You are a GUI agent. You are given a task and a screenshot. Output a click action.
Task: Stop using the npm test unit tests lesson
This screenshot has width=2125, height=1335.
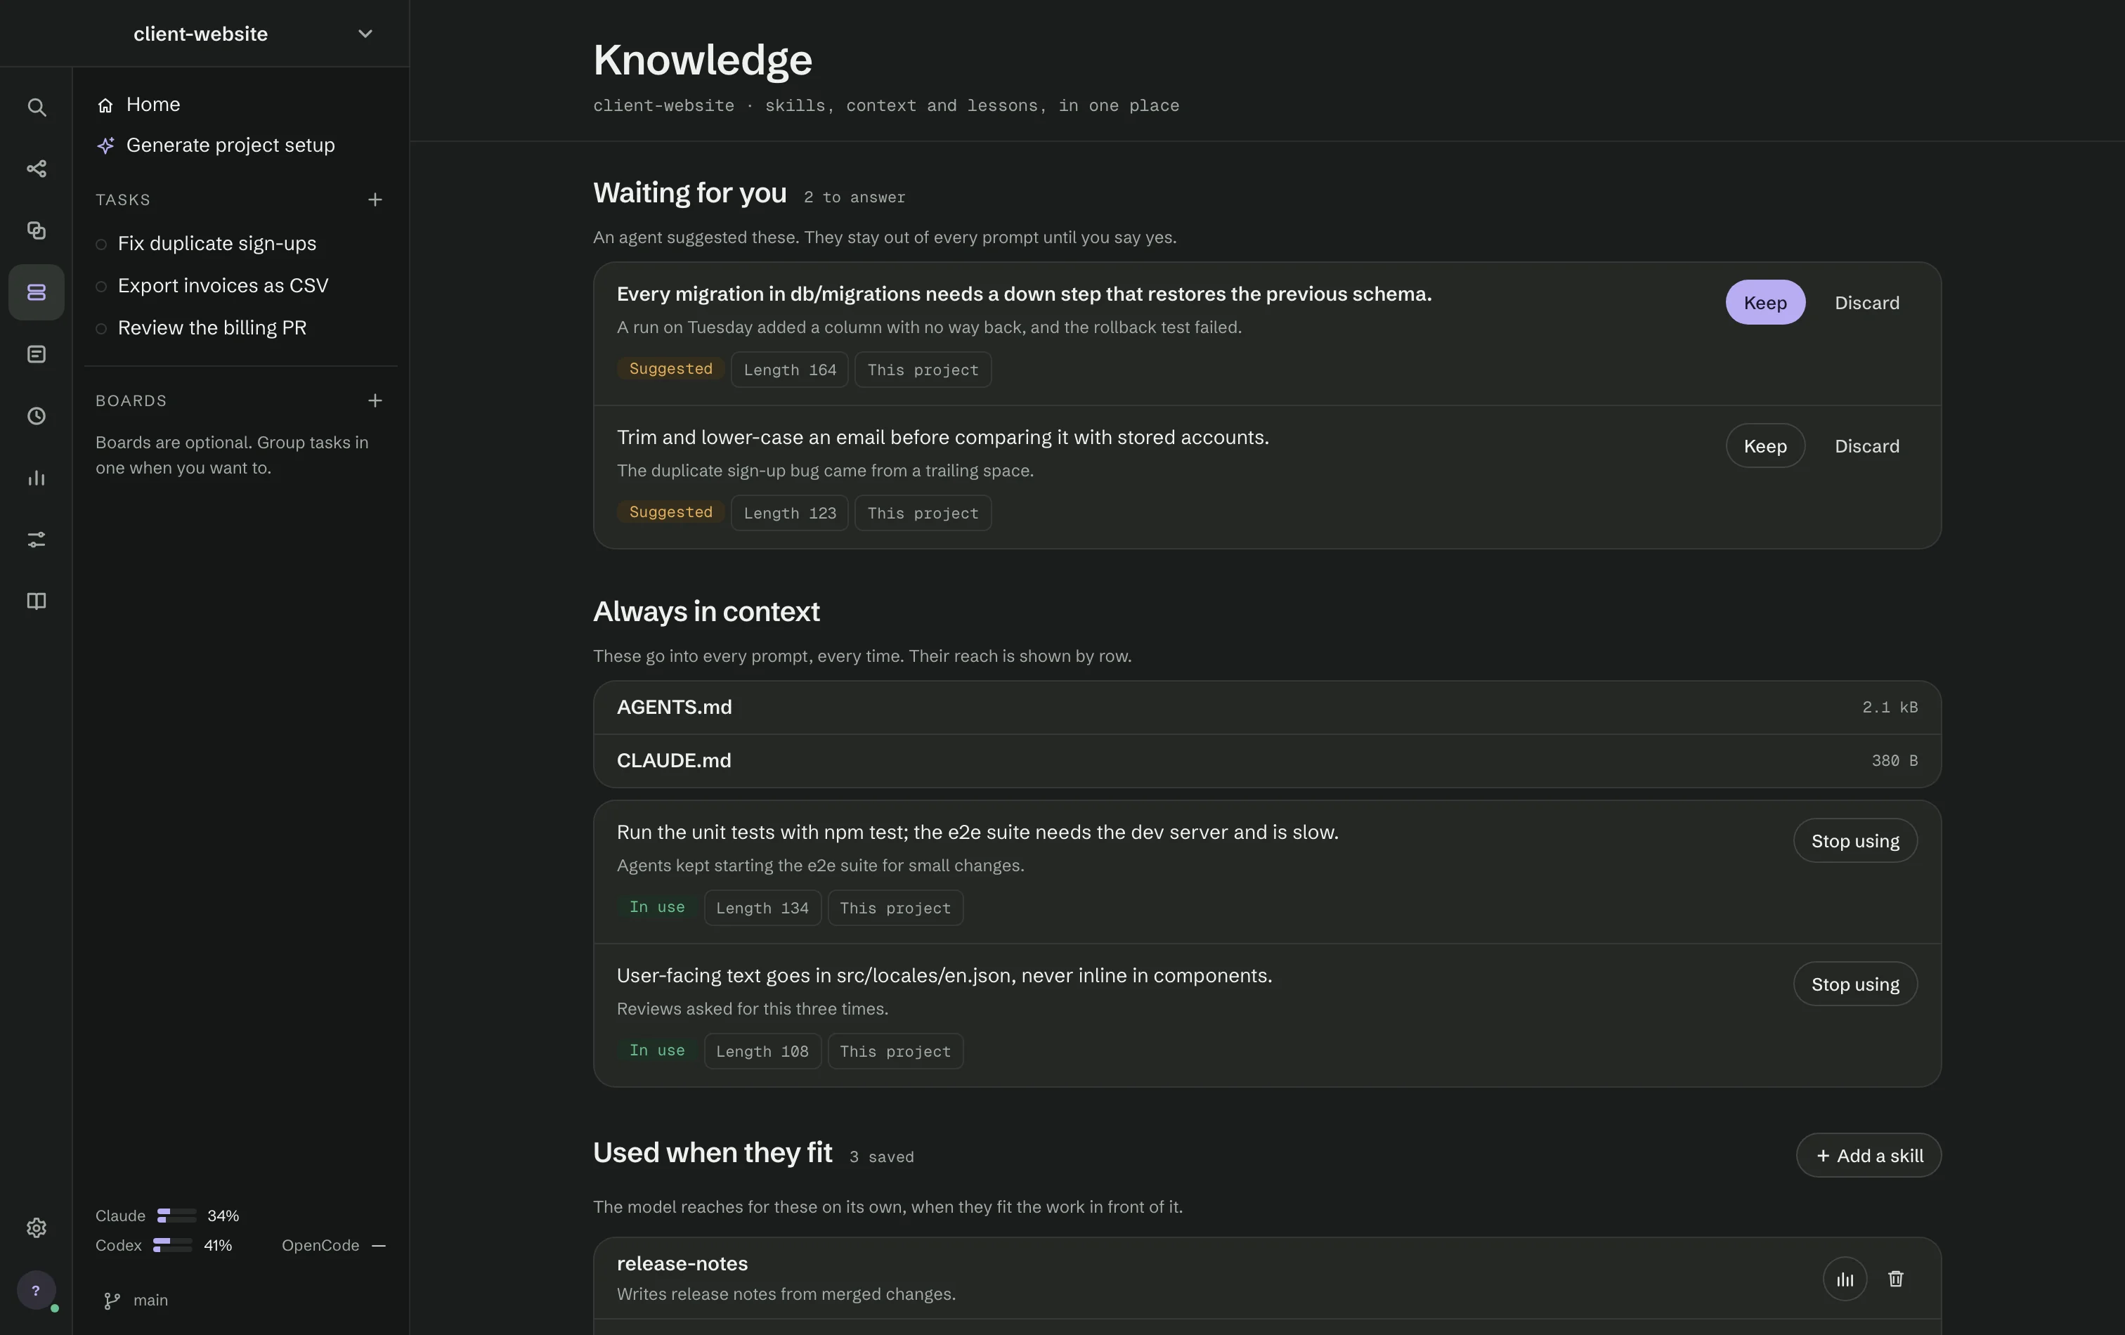1855,841
